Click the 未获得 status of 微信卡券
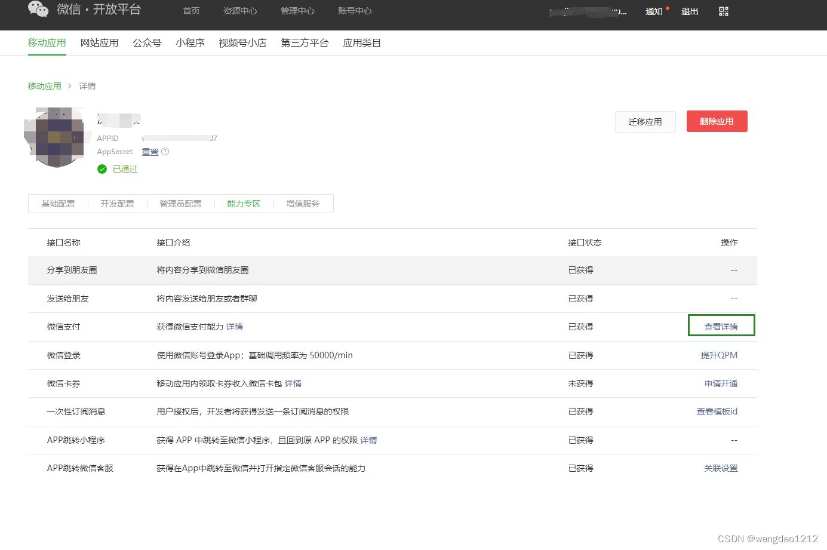827x550 pixels. [580, 383]
